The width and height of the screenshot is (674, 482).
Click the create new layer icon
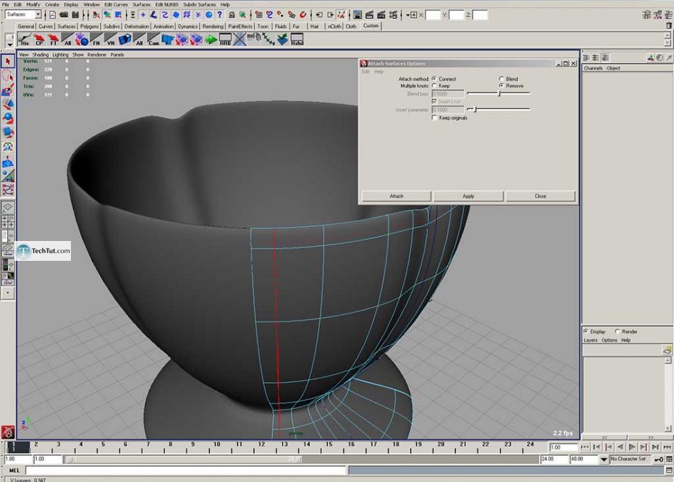click(666, 349)
